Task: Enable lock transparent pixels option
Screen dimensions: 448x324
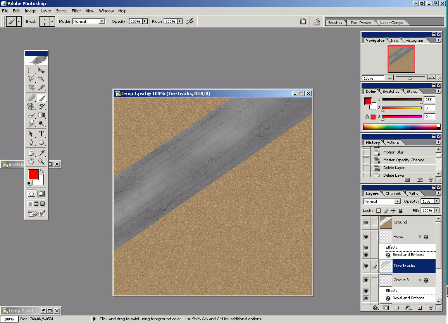Action: pos(378,211)
